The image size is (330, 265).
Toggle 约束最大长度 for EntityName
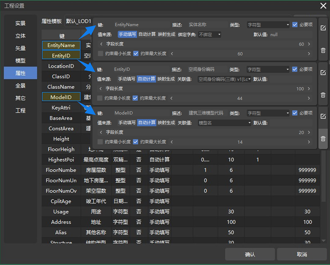136,54
